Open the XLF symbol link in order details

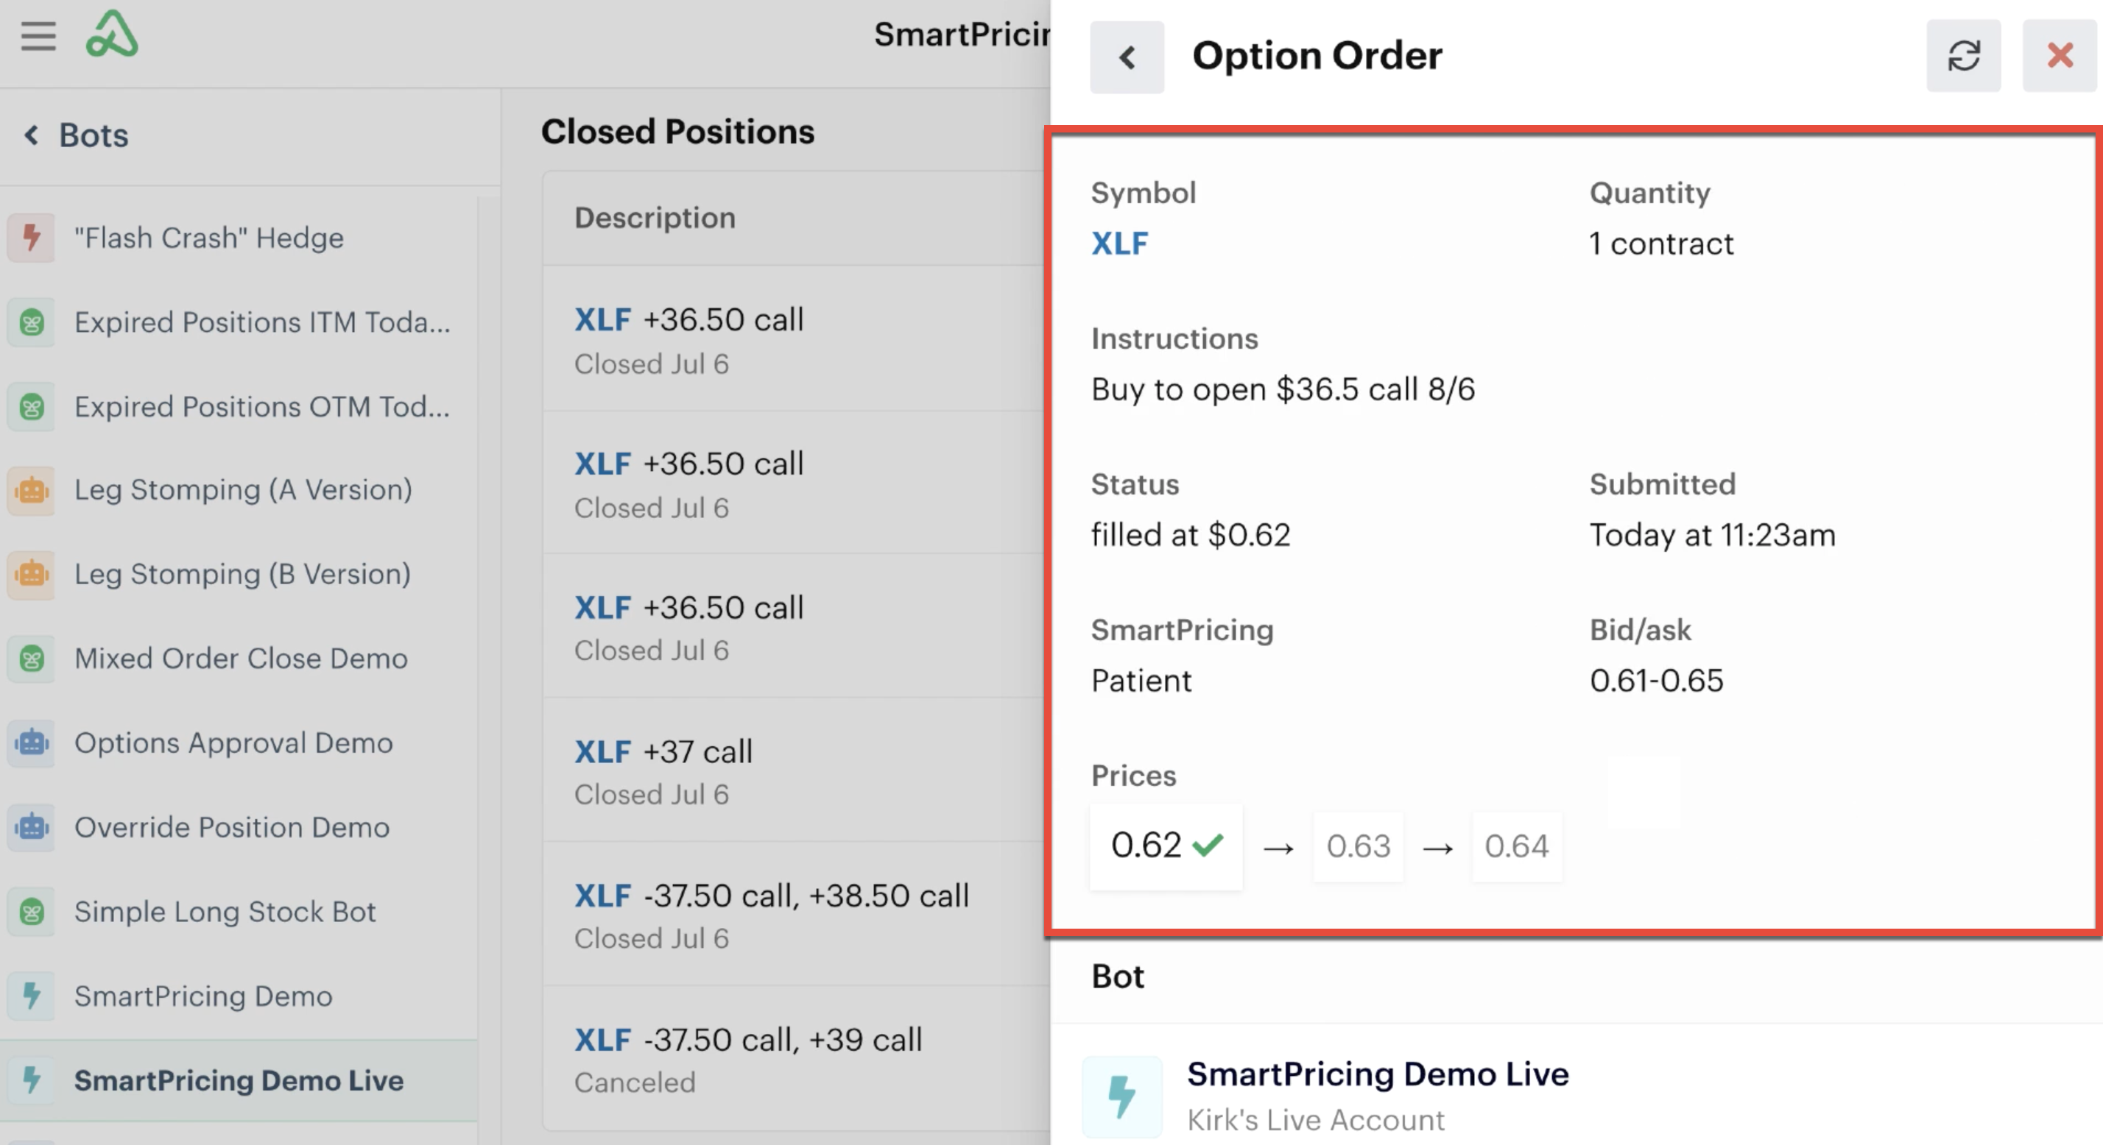[1119, 243]
